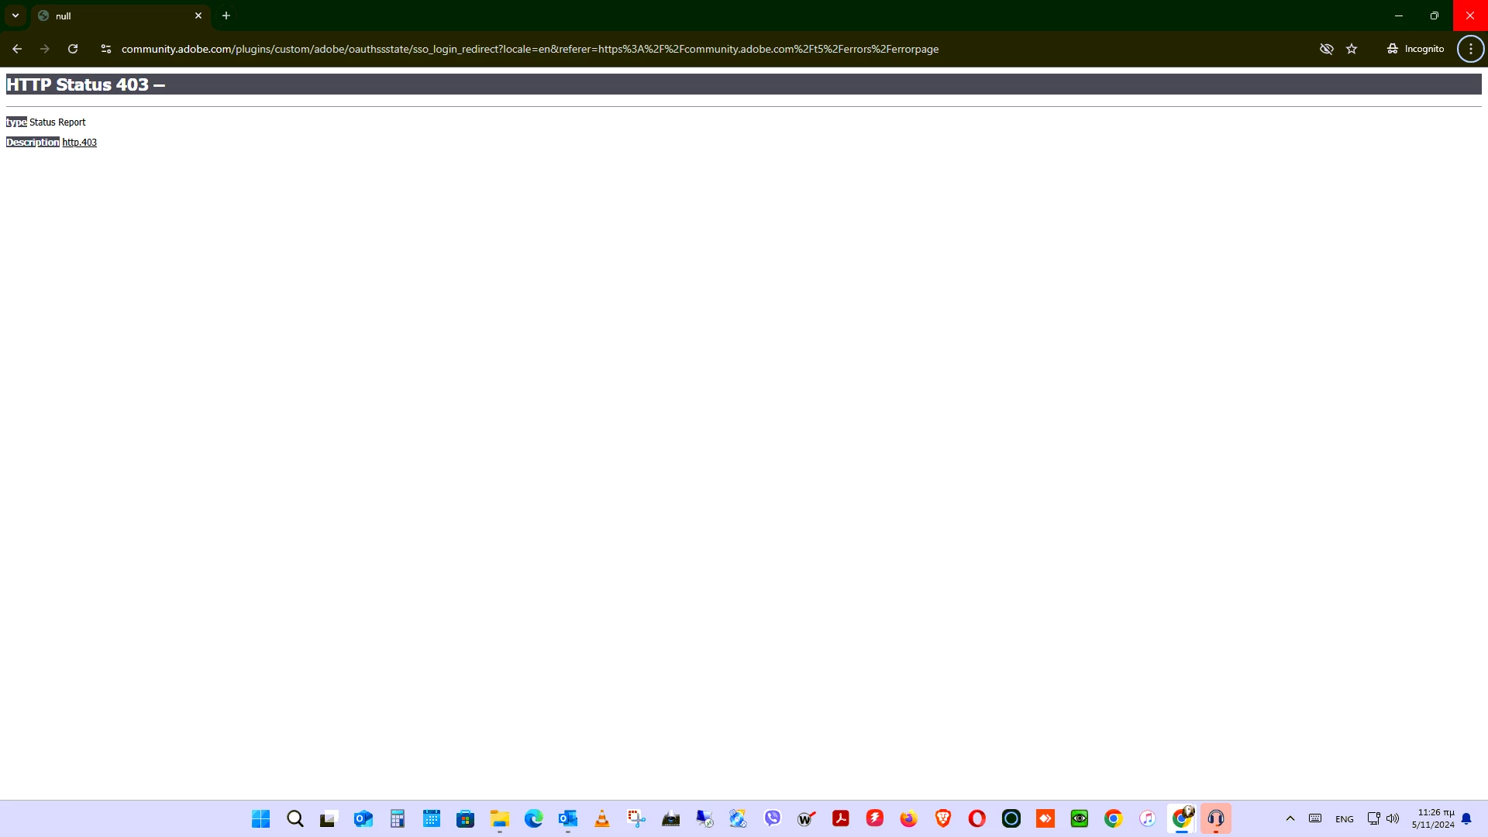1488x837 pixels.
Task: Bookmark this page with the star icon
Action: point(1352,49)
